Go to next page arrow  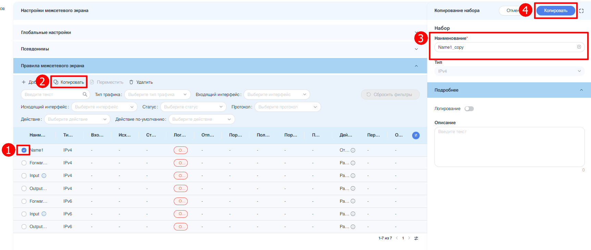[409, 238]
